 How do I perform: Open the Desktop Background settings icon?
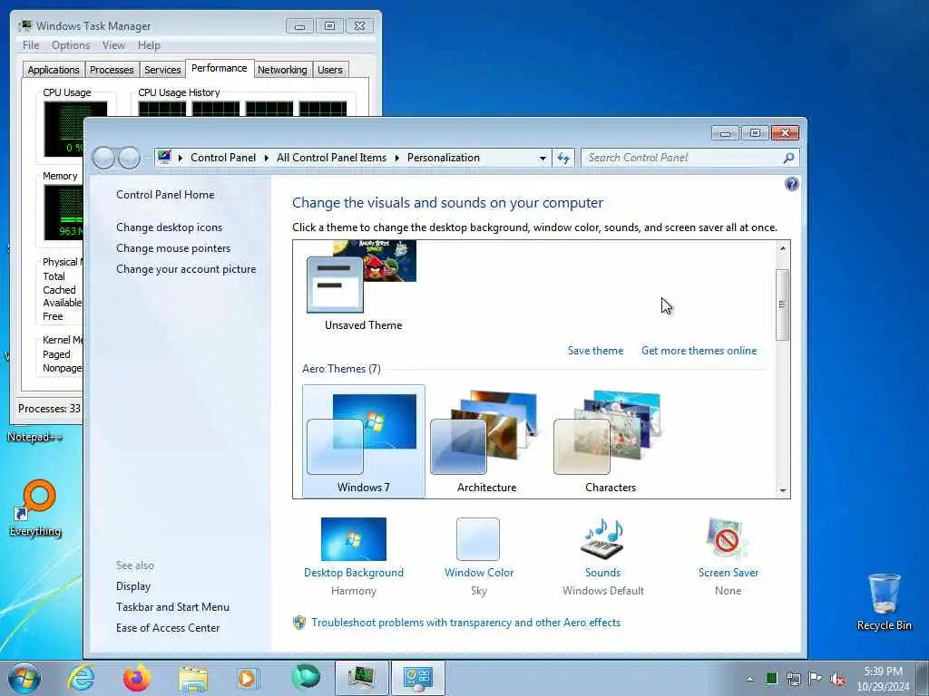click(353, 538)
